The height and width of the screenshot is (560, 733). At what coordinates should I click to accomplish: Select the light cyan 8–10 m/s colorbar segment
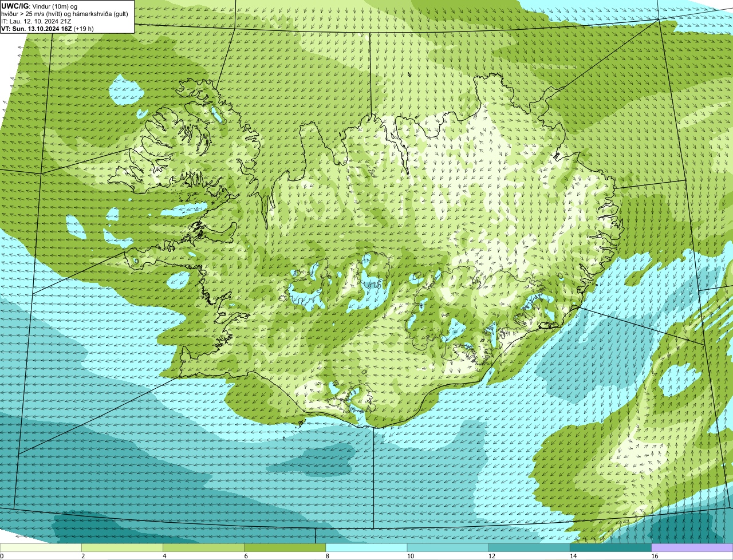pyautogui.click(x=366, y=548)
